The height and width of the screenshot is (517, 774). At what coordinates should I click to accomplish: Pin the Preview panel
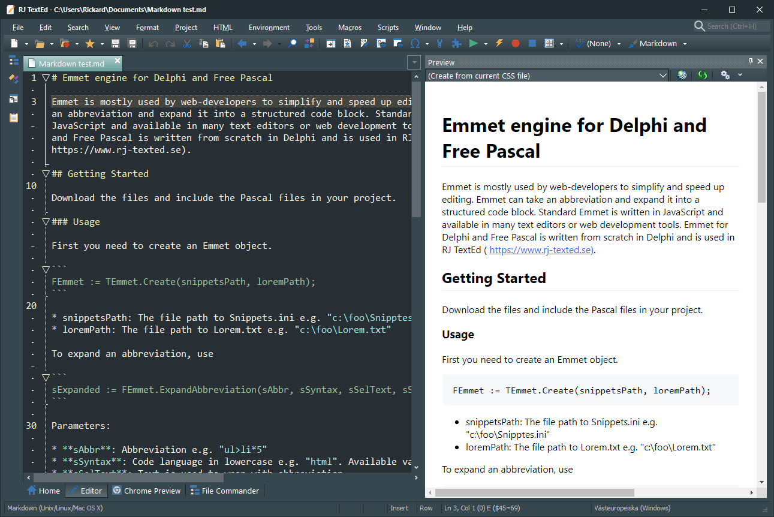tap(751, 62)
